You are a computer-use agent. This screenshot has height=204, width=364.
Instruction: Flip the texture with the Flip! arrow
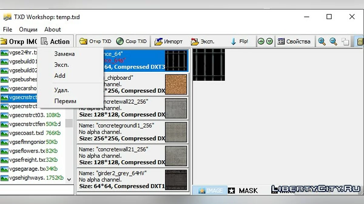pos(233,41)
